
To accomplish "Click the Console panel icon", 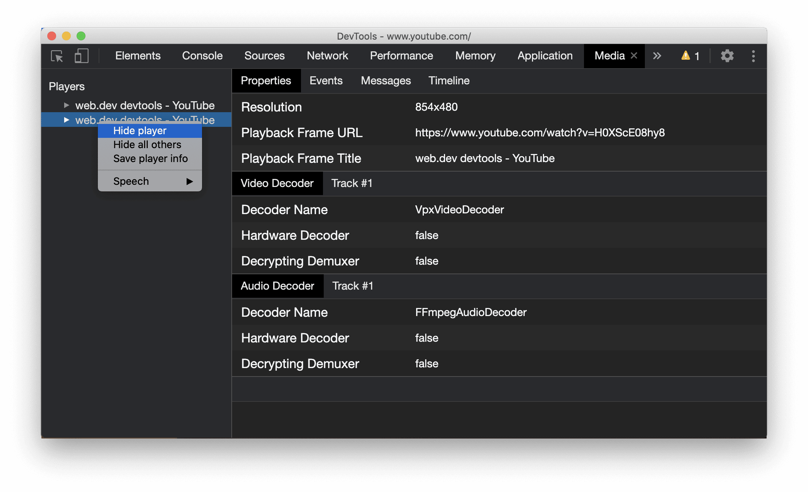I will point(202,55).
